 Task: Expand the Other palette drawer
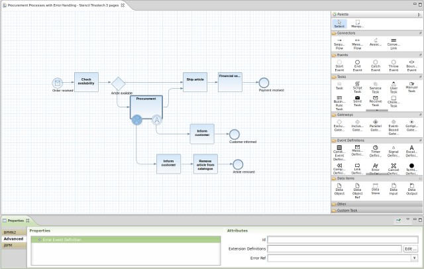[375, 204]
